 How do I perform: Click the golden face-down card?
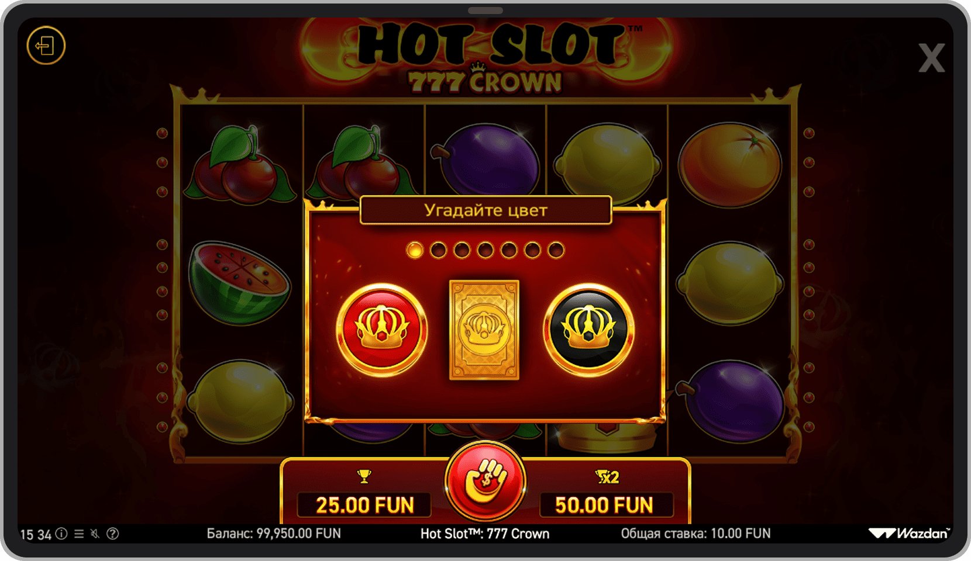coord(484,330)
